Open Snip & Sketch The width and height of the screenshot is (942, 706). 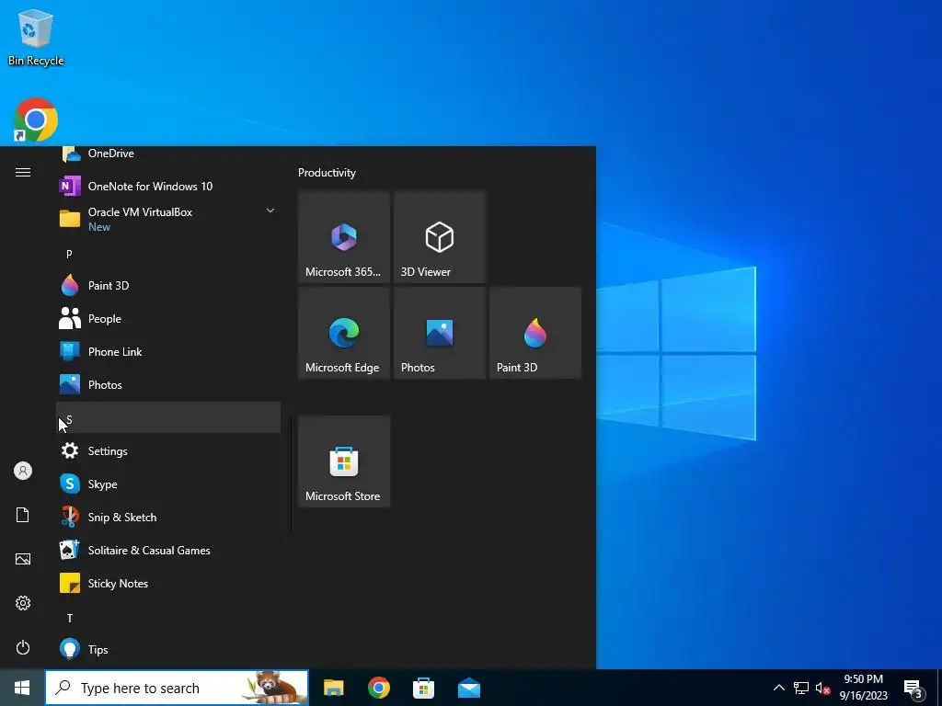[168, 517]
